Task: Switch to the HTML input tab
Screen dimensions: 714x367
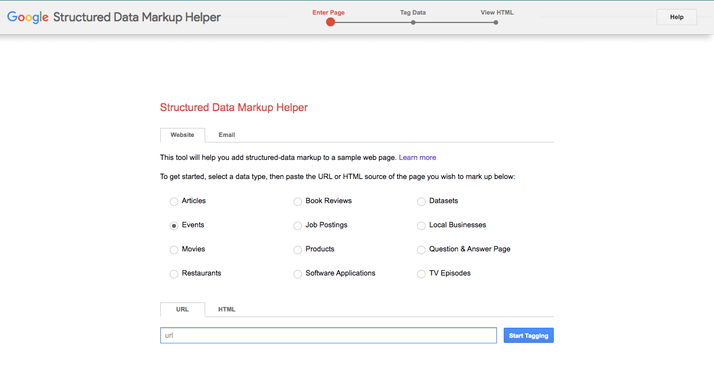Action: pyautogui.click(x=227, y=310)
